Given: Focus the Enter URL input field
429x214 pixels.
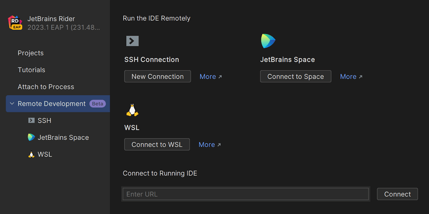Looking at the screenshot, I should pyautogui.click(x=246, y=194).
